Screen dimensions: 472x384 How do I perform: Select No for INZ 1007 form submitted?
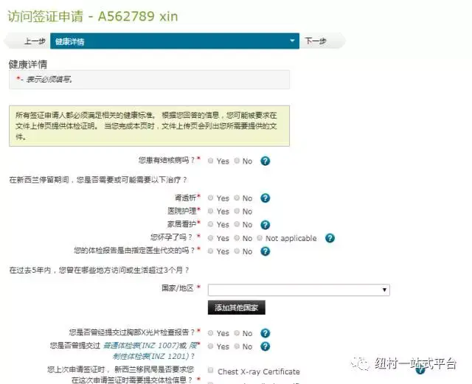pos(237,346)
